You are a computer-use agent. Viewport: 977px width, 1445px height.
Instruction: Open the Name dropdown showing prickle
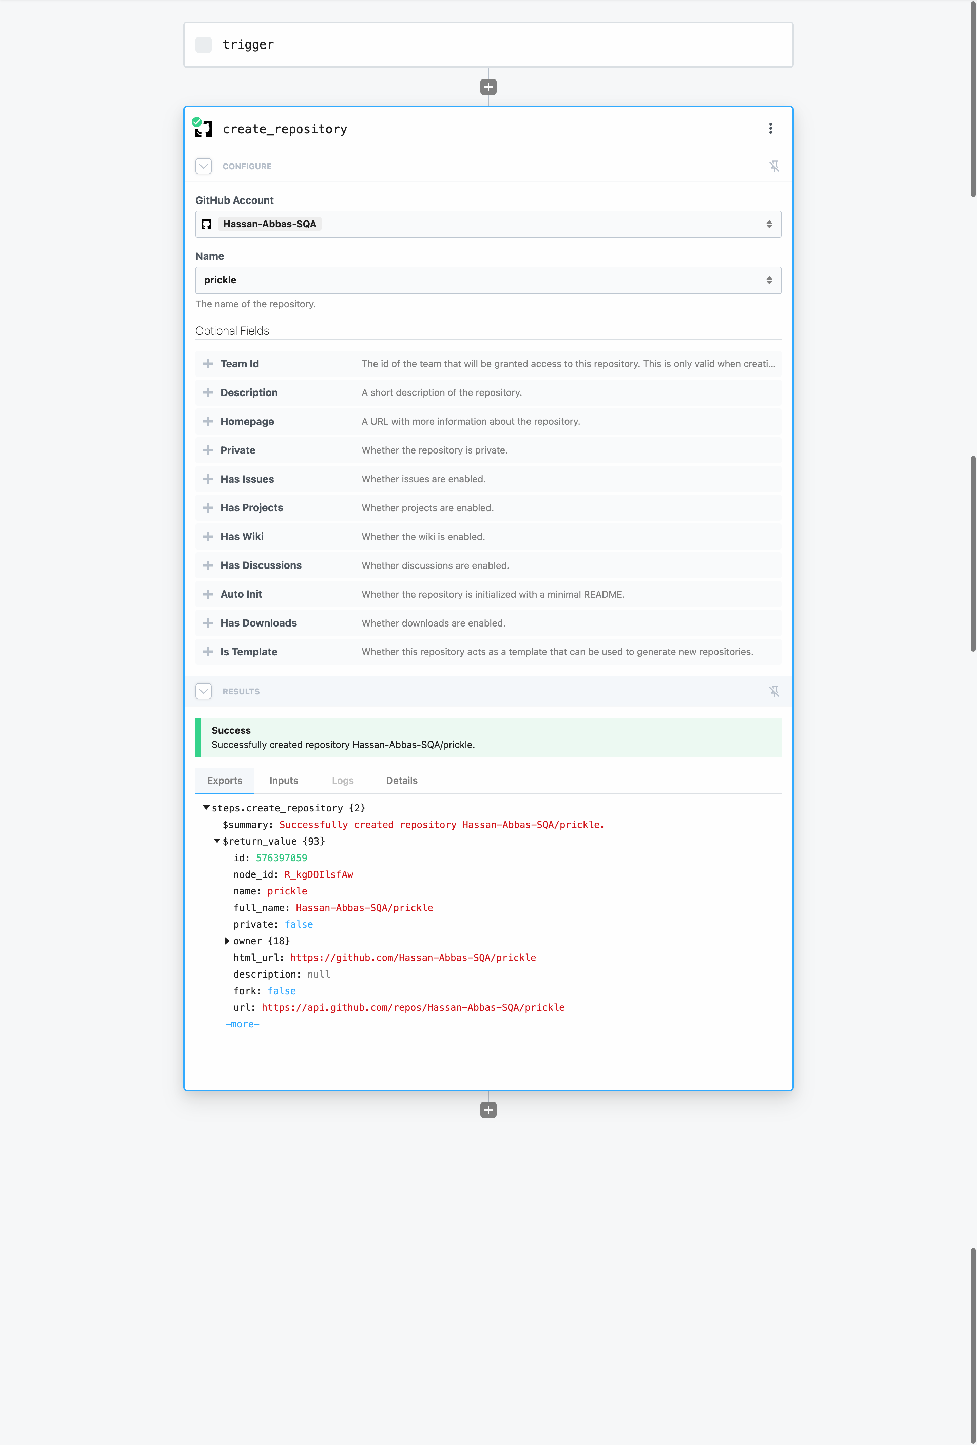(488, 280)
